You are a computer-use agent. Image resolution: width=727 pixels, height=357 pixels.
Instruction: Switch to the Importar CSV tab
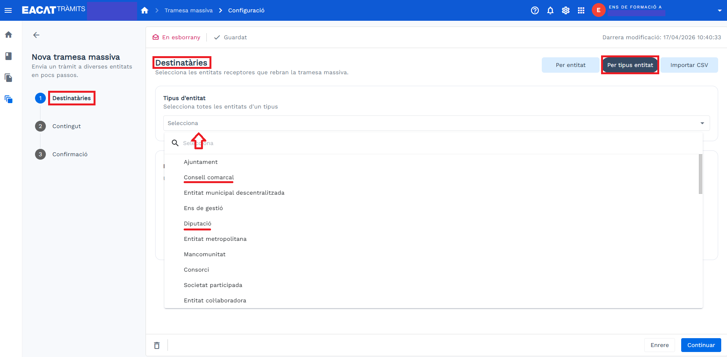coord(689,65)
